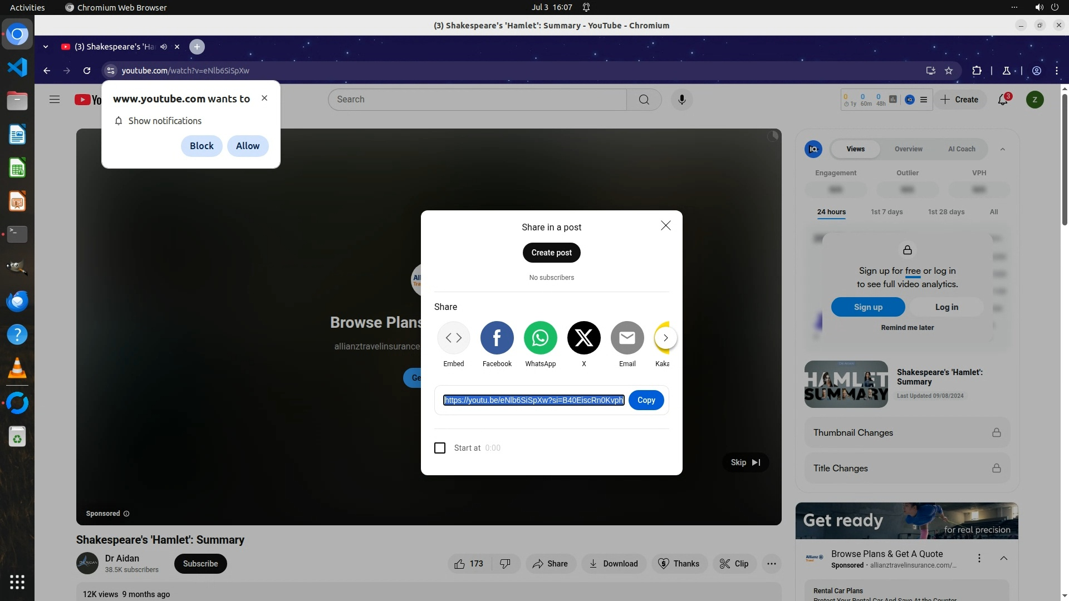The image size is (1069, 601).
Task: Bookmark this page with the star
Action: pos(949,71)
